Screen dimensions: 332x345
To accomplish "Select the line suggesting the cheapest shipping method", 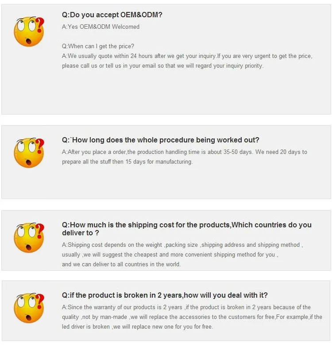I will click(x=170, y=255).
